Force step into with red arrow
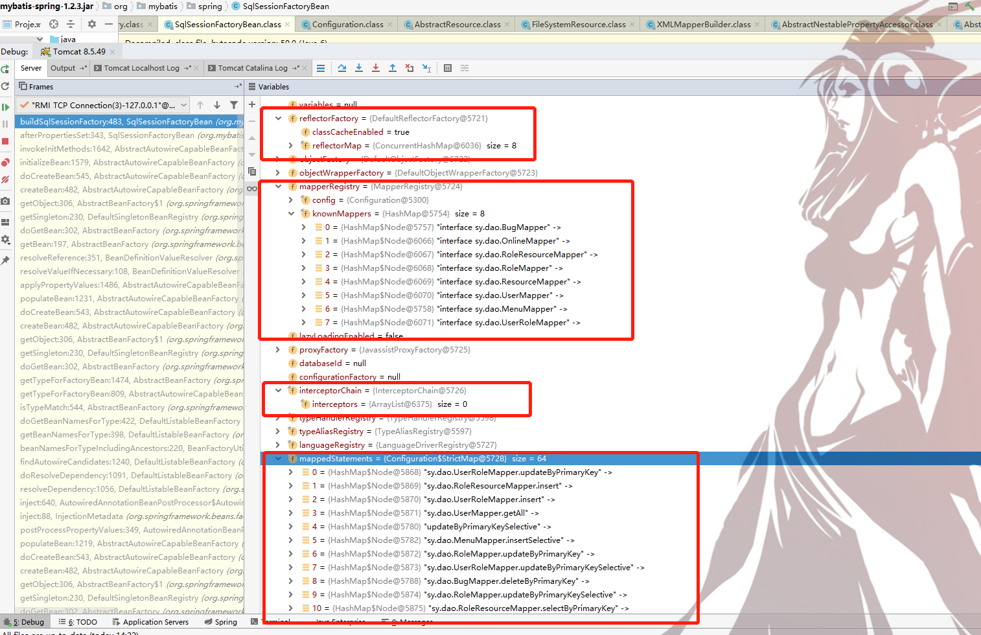 (x=376, y=68)
